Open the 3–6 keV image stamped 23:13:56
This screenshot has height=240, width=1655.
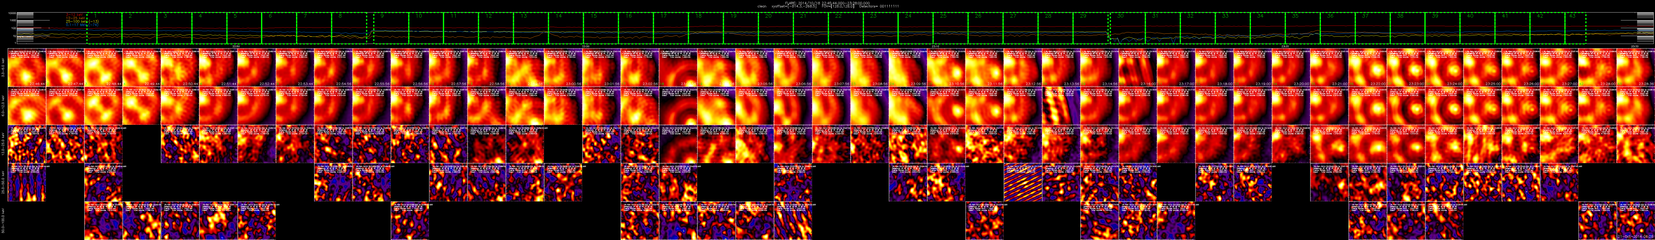coord(1061,68)
